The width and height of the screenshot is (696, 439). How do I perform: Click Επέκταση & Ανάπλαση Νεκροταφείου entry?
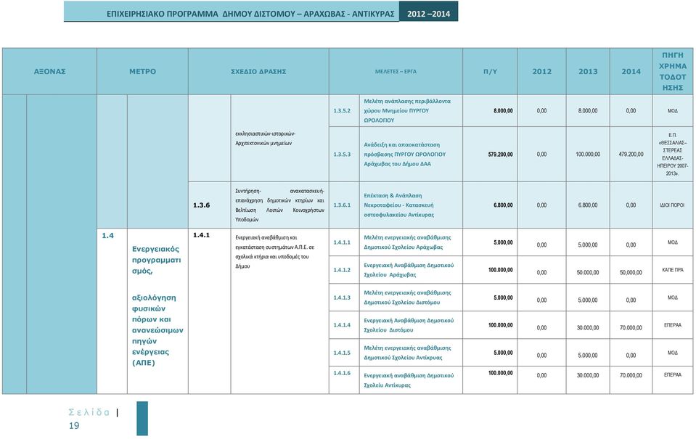[x=399, y=205]
